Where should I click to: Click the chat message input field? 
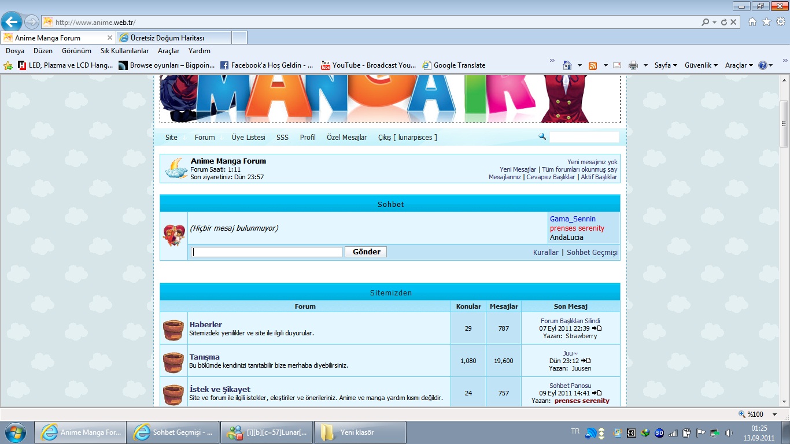pos(267,252)
